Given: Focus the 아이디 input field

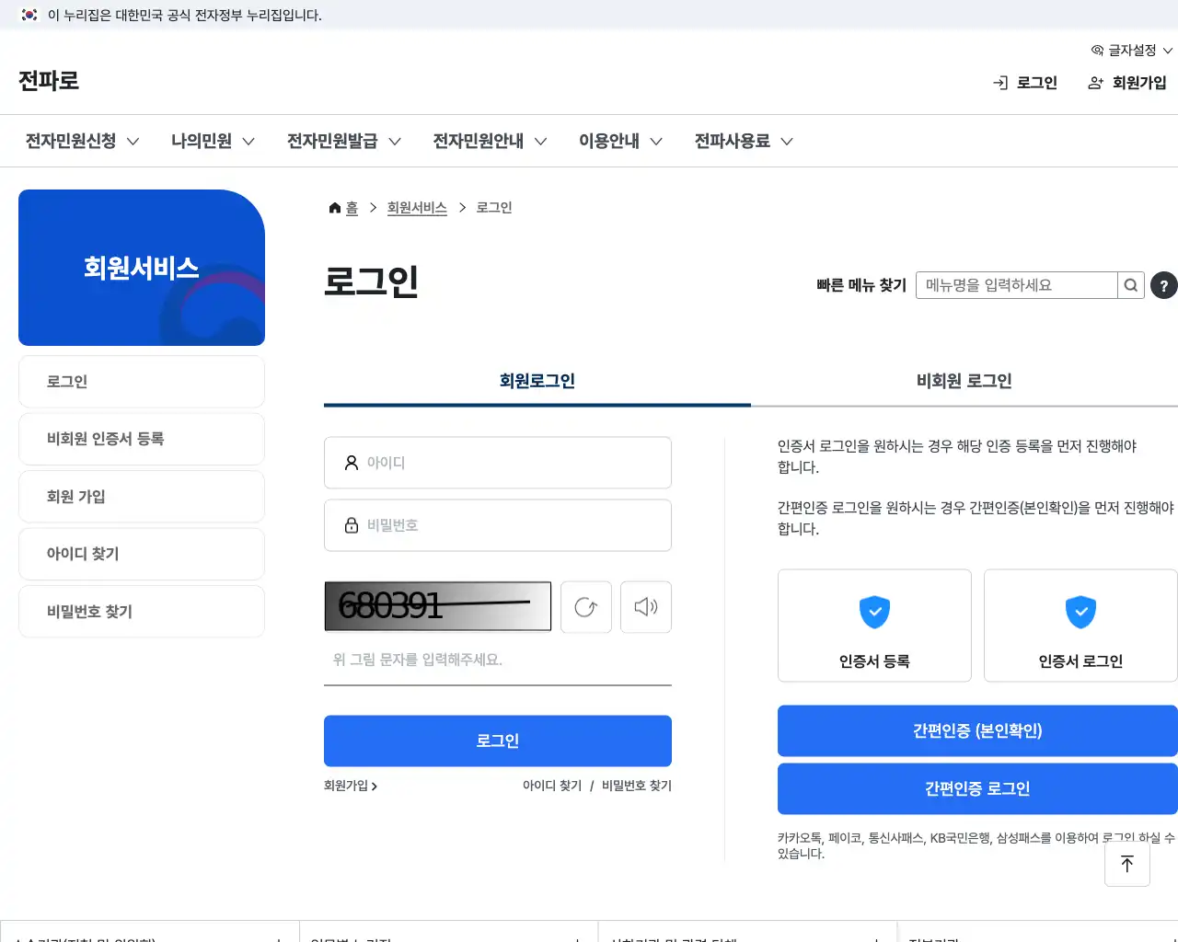Looking at the screenshot, I should [x=498, y=463].
